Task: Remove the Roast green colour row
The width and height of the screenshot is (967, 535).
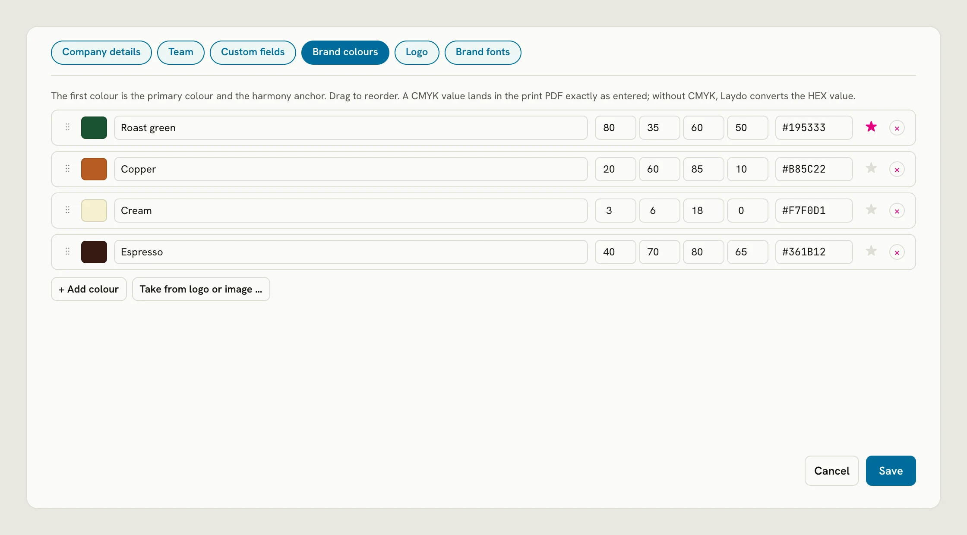Action: [897, 128]
